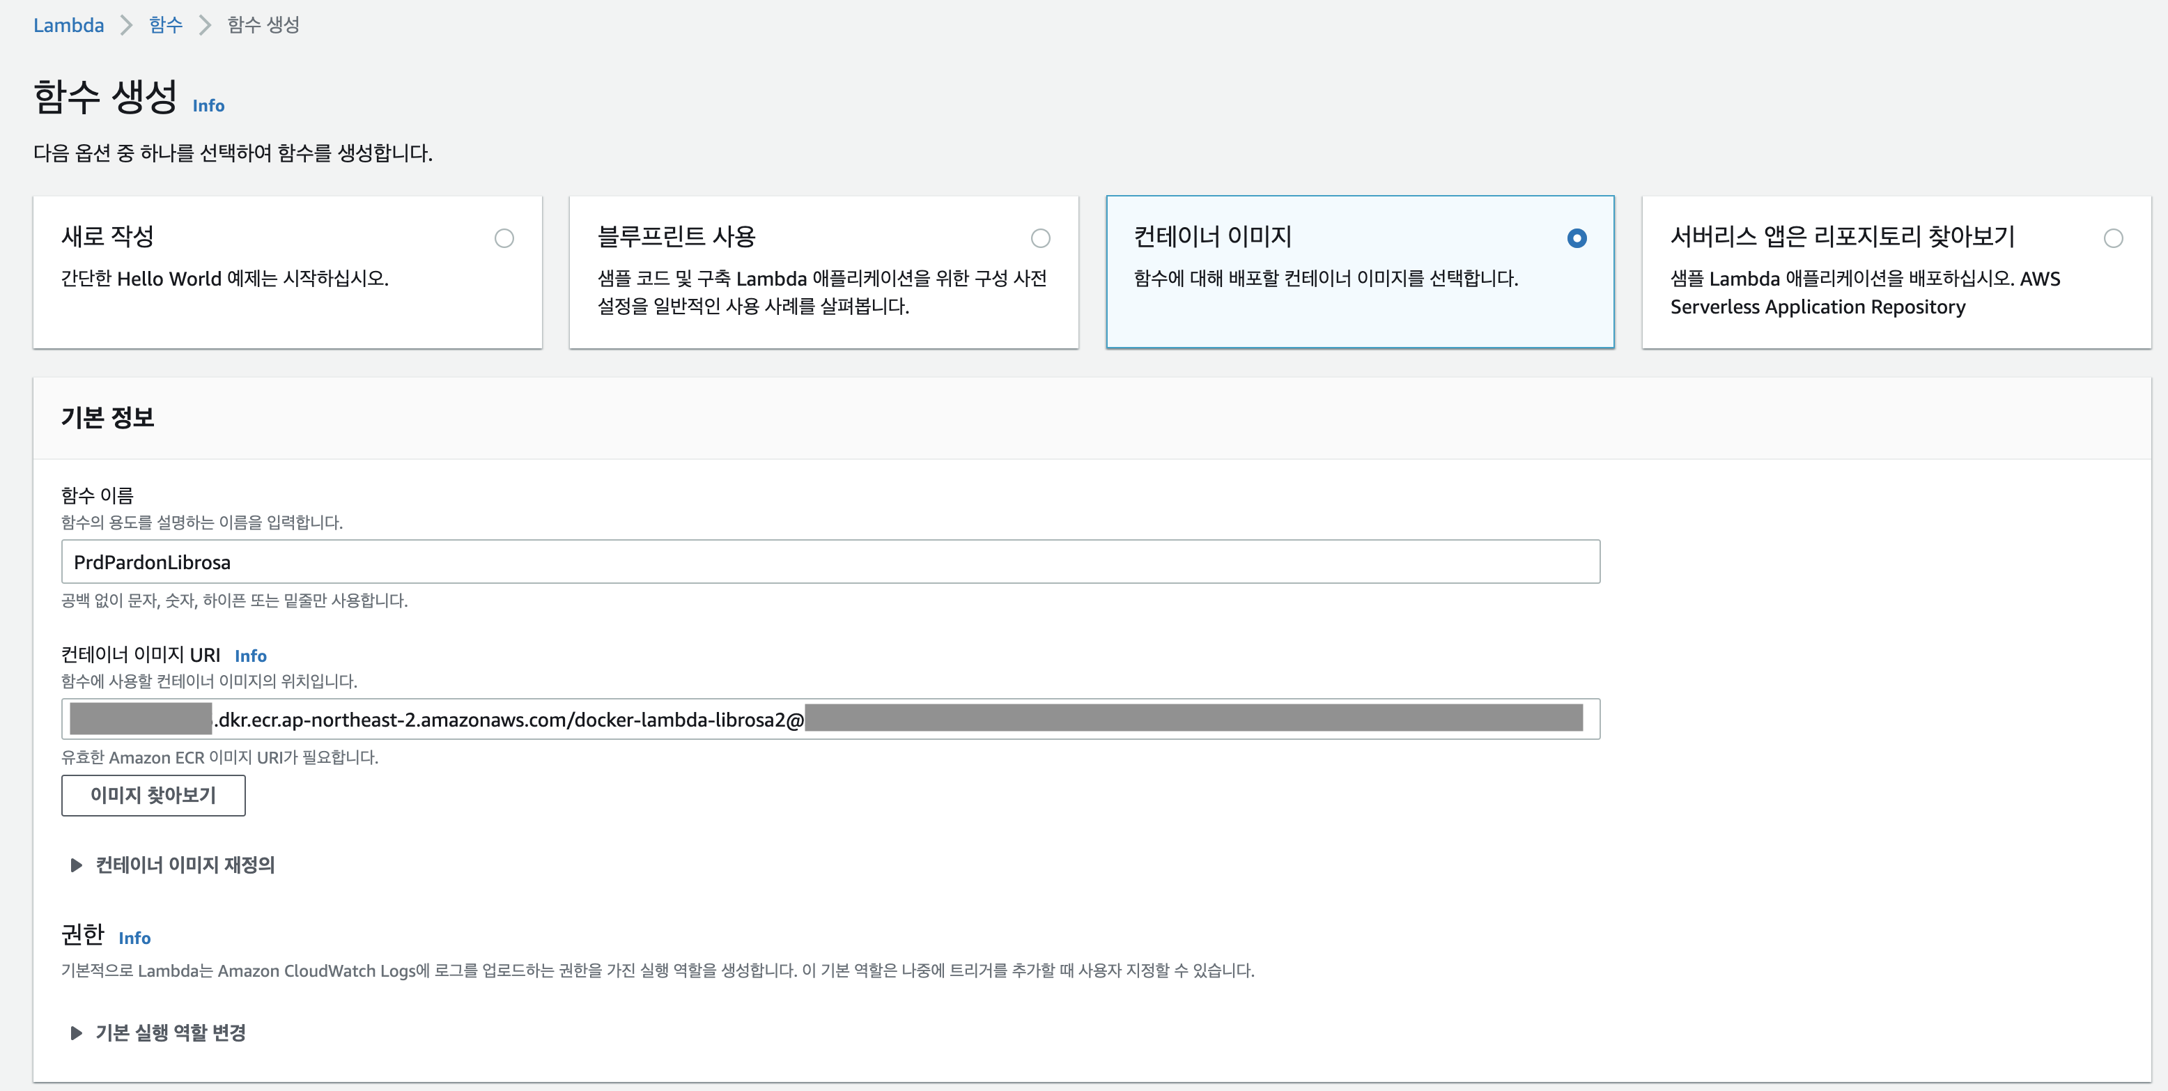Image resolution: width=2168 pixels, height=1091 pixels.
Task: Expand the 컨테이너 이미지 재정의 section
Action: tap(185, 865)
